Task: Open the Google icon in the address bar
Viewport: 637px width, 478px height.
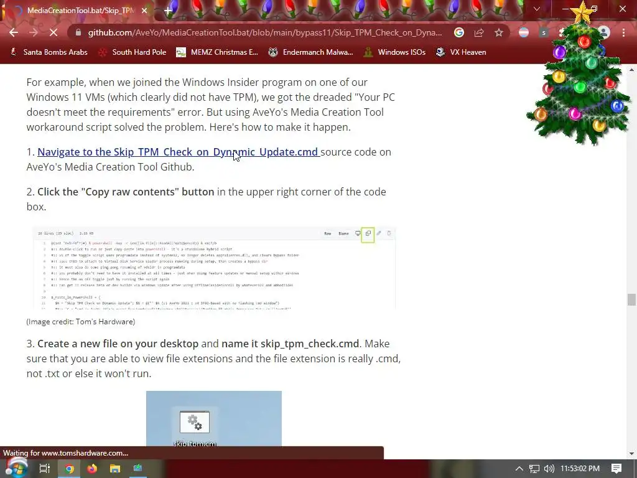Action: [458, 32]
